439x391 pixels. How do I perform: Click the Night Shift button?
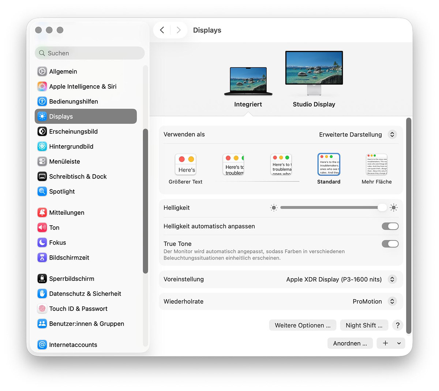(364, 325)
